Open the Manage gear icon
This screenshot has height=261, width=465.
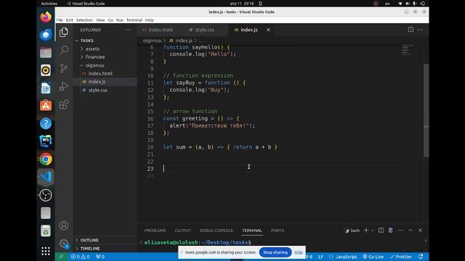pos(63,244)
